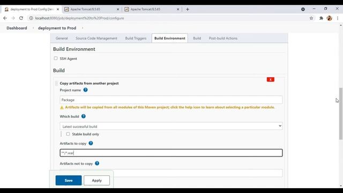
Task: Click the page vertical scrollbar thumb
Action: (341, 113)
